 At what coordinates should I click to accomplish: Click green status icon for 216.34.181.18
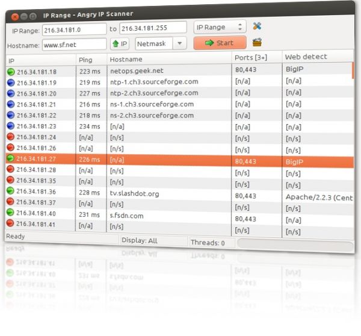11,72
